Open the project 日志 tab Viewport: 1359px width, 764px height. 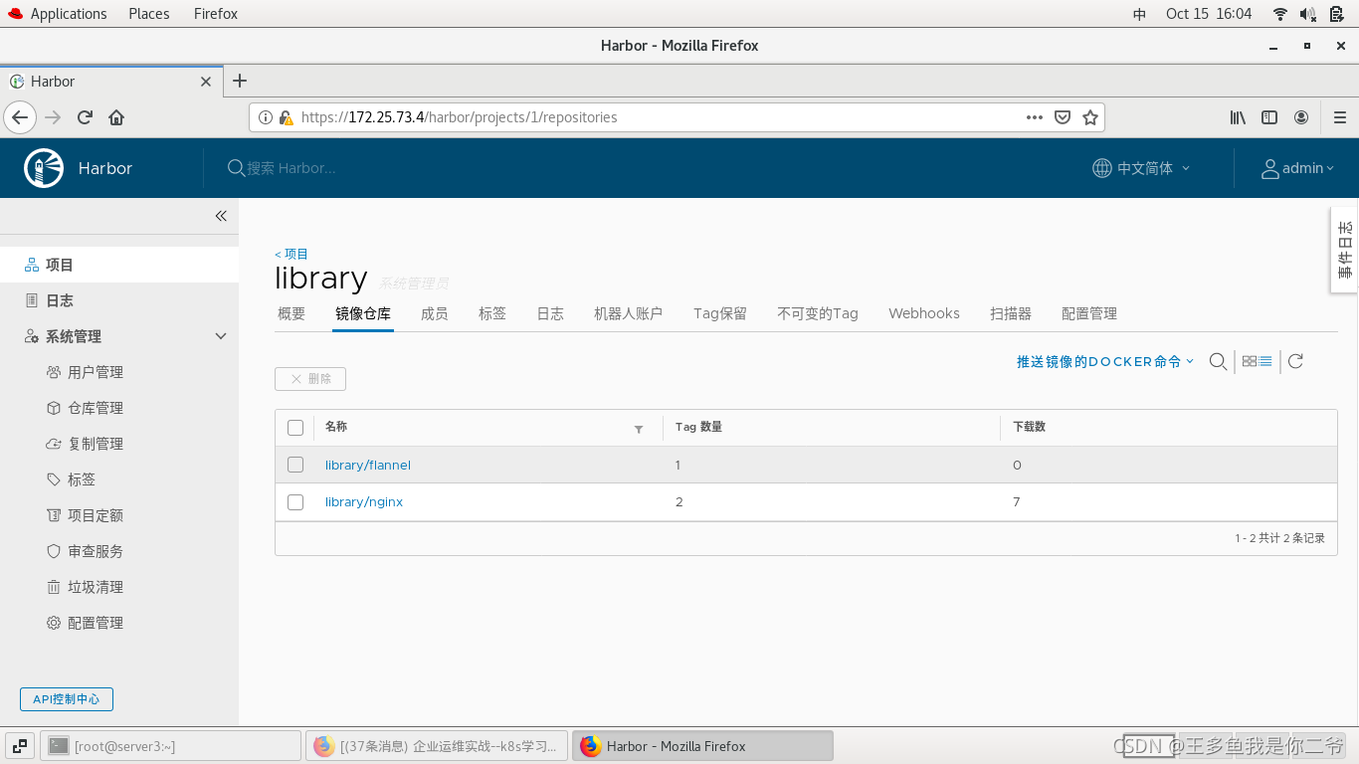pyautogui.click(x=550, y=313)
